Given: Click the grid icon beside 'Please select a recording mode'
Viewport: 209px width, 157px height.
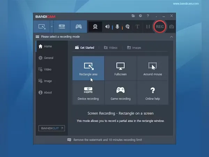Looking at the screenshot, I should point(37,37).
